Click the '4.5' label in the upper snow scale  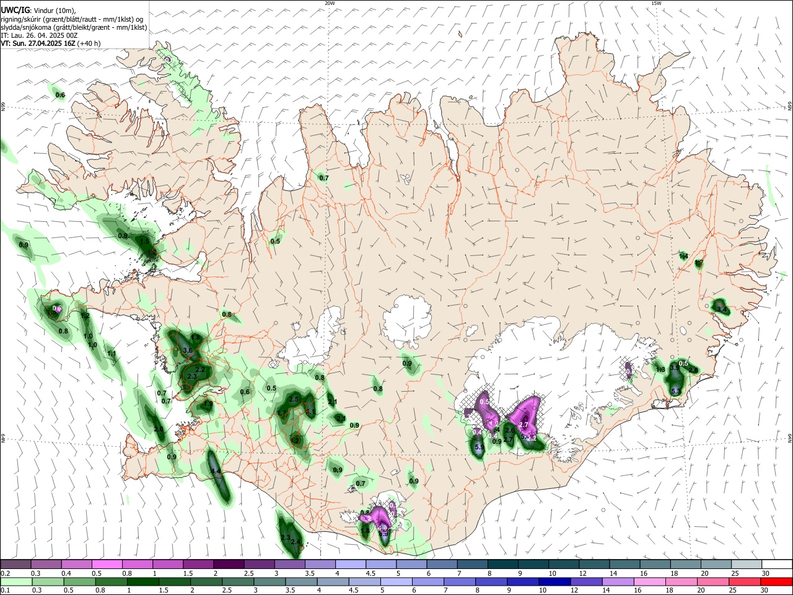[371, 574]
